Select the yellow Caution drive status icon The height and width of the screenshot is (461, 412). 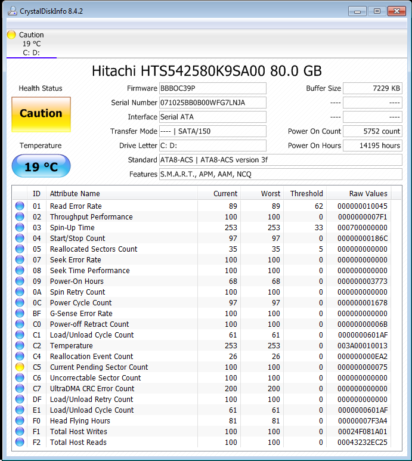[x=11, y=35]
